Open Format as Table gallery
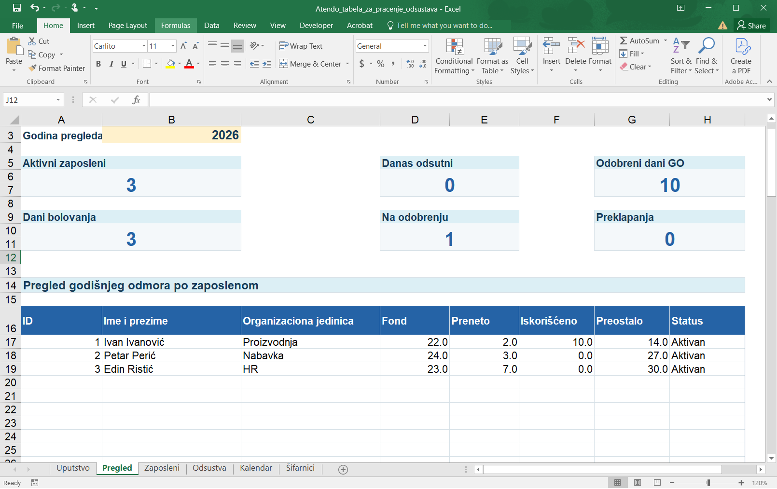Viewport: 777px width, 489px height. pyautogui.click(x=493, y=56)
